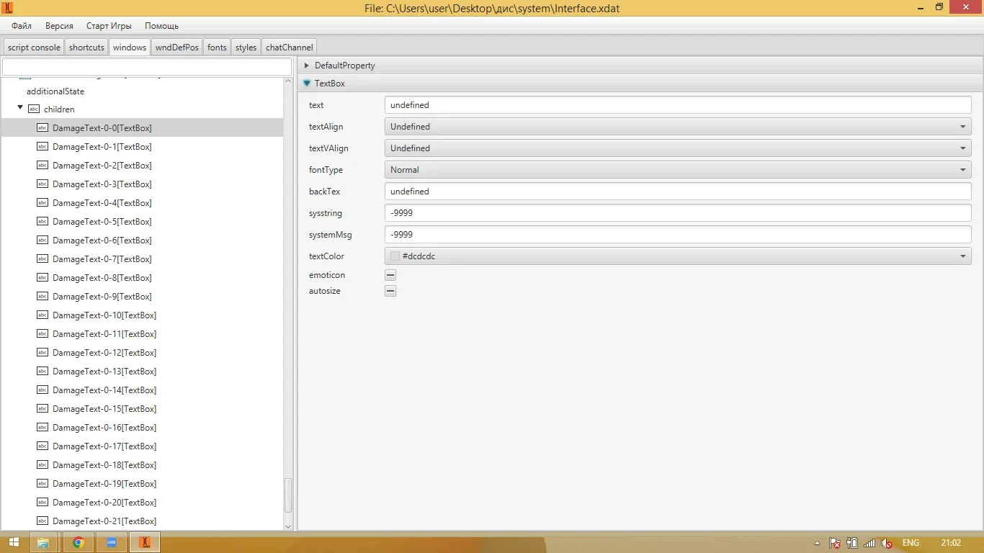The image size is (984, 553).
Task: Click the volume icon in the system tray
Action: coord(887,543)
